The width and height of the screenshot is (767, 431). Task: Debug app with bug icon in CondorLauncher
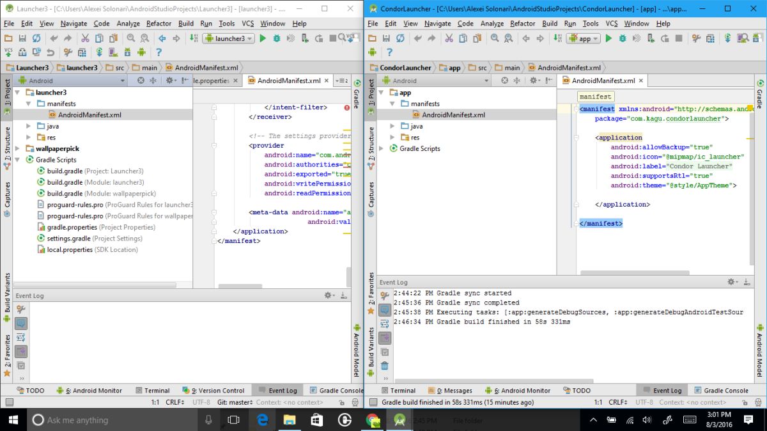tap(623, 38)
